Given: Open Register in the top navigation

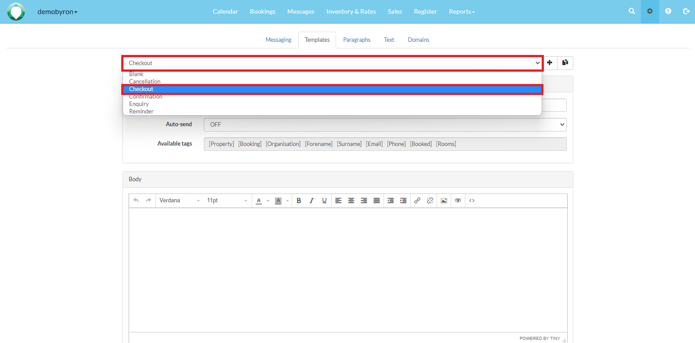Looking at the screenshot, I should [x=425, y=11].
